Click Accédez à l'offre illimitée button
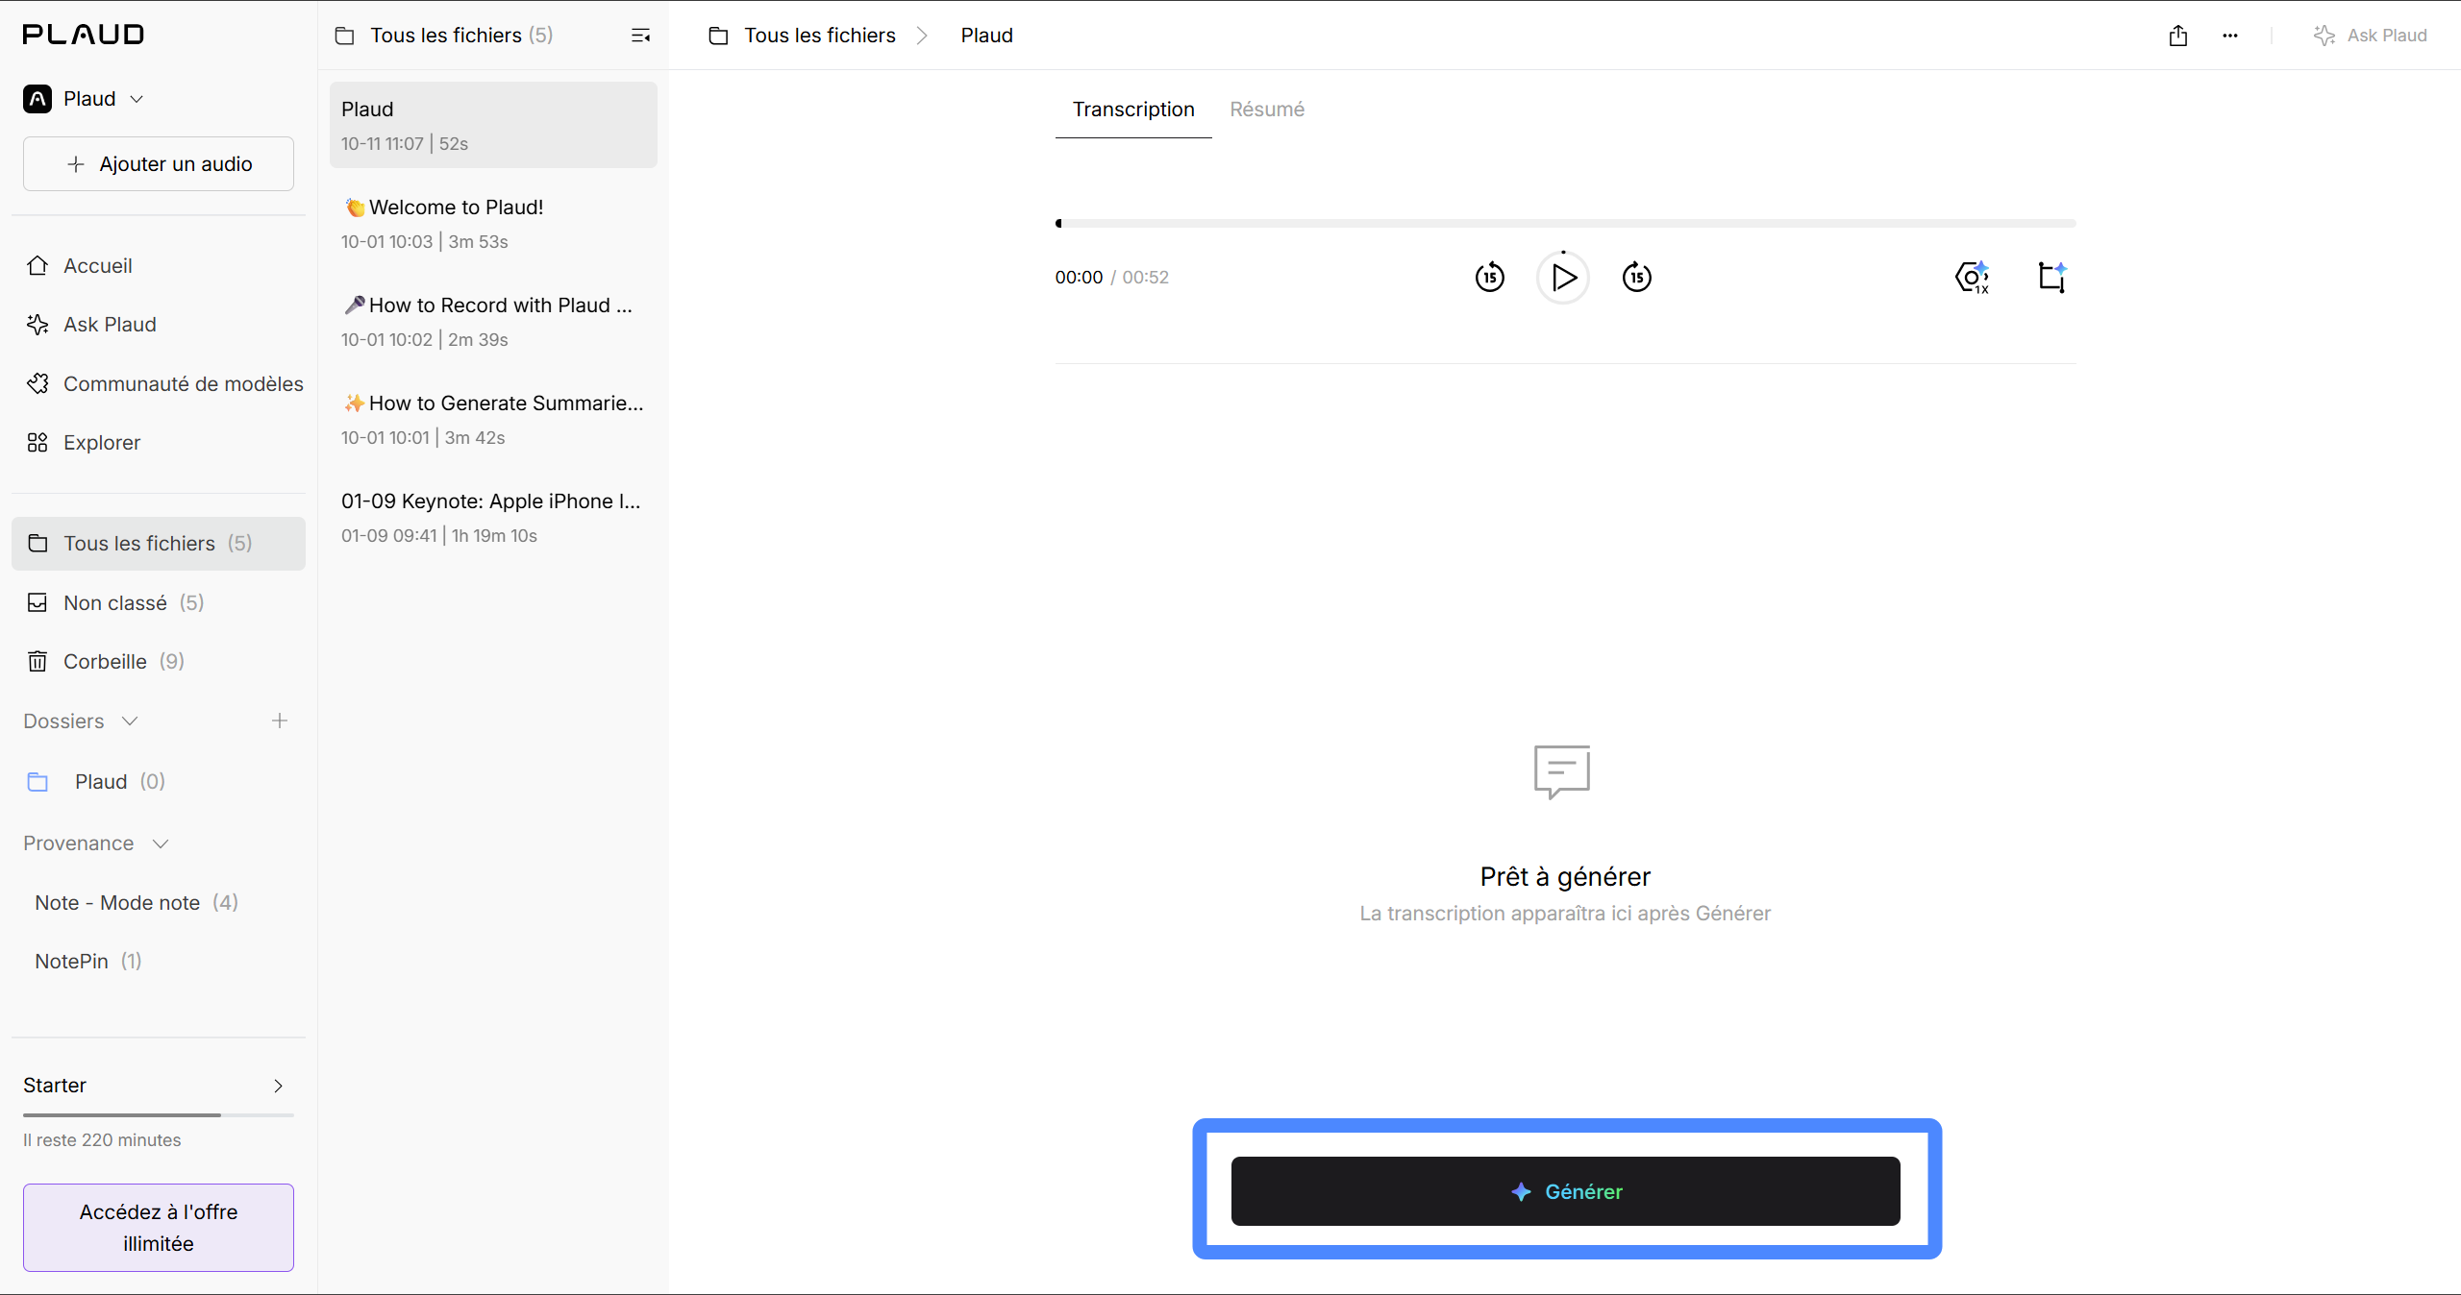This screenshot has width=2461, height=1295. [159, 1228]
